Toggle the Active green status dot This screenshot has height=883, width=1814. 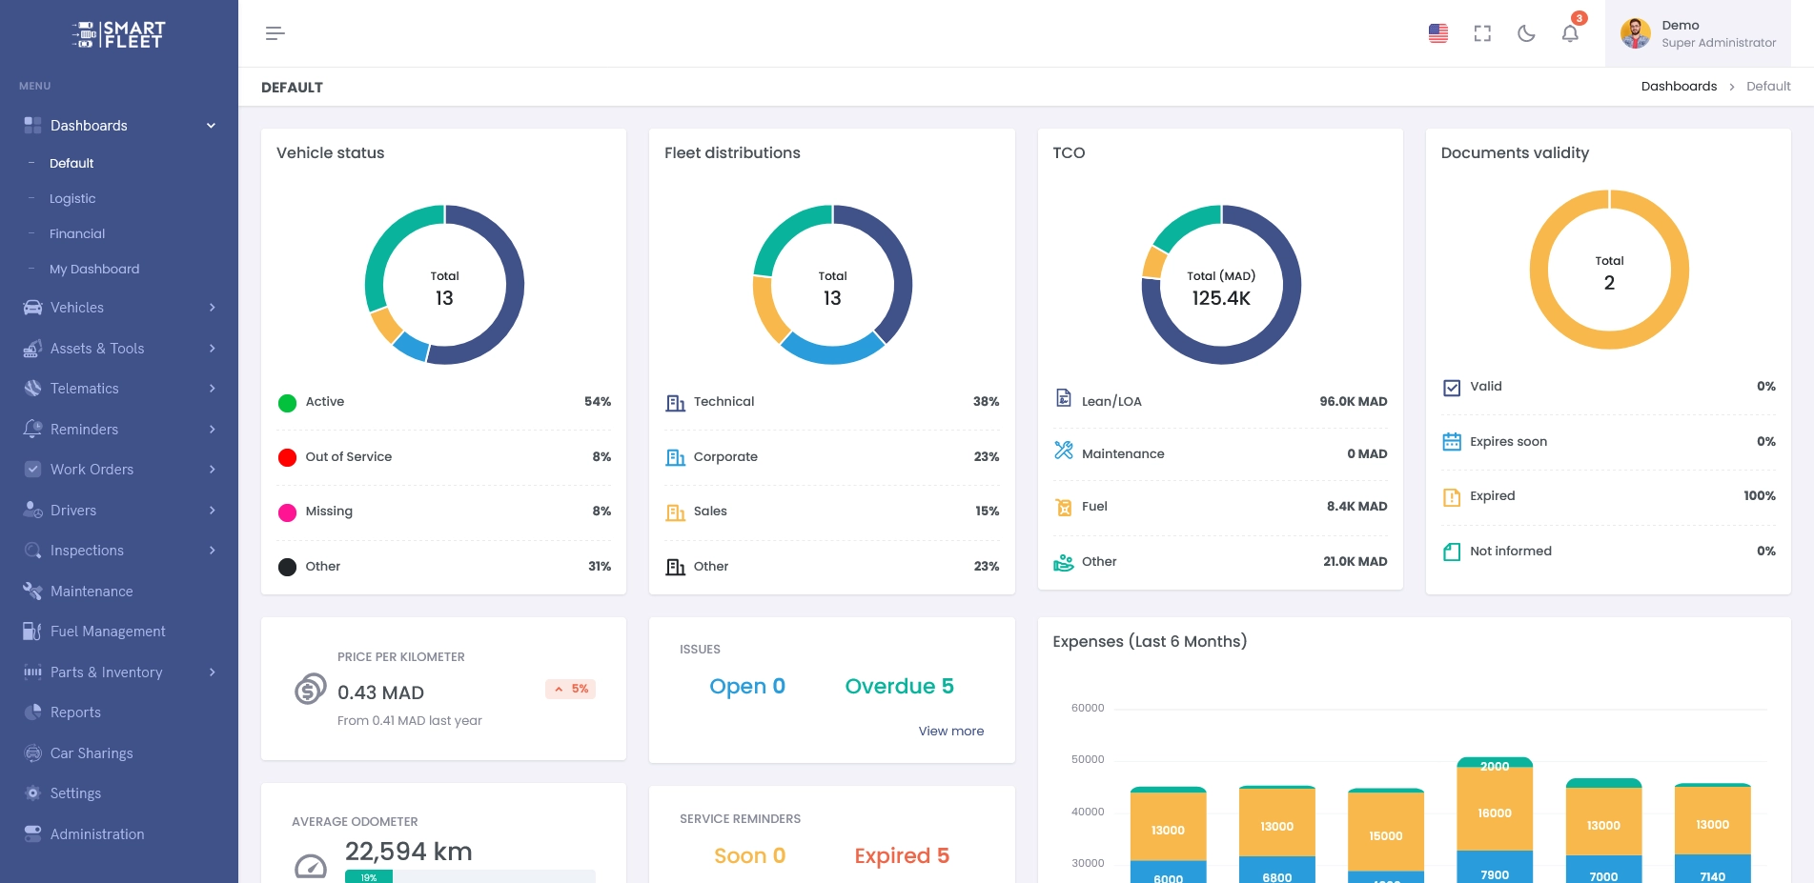[x=287, y=403]
